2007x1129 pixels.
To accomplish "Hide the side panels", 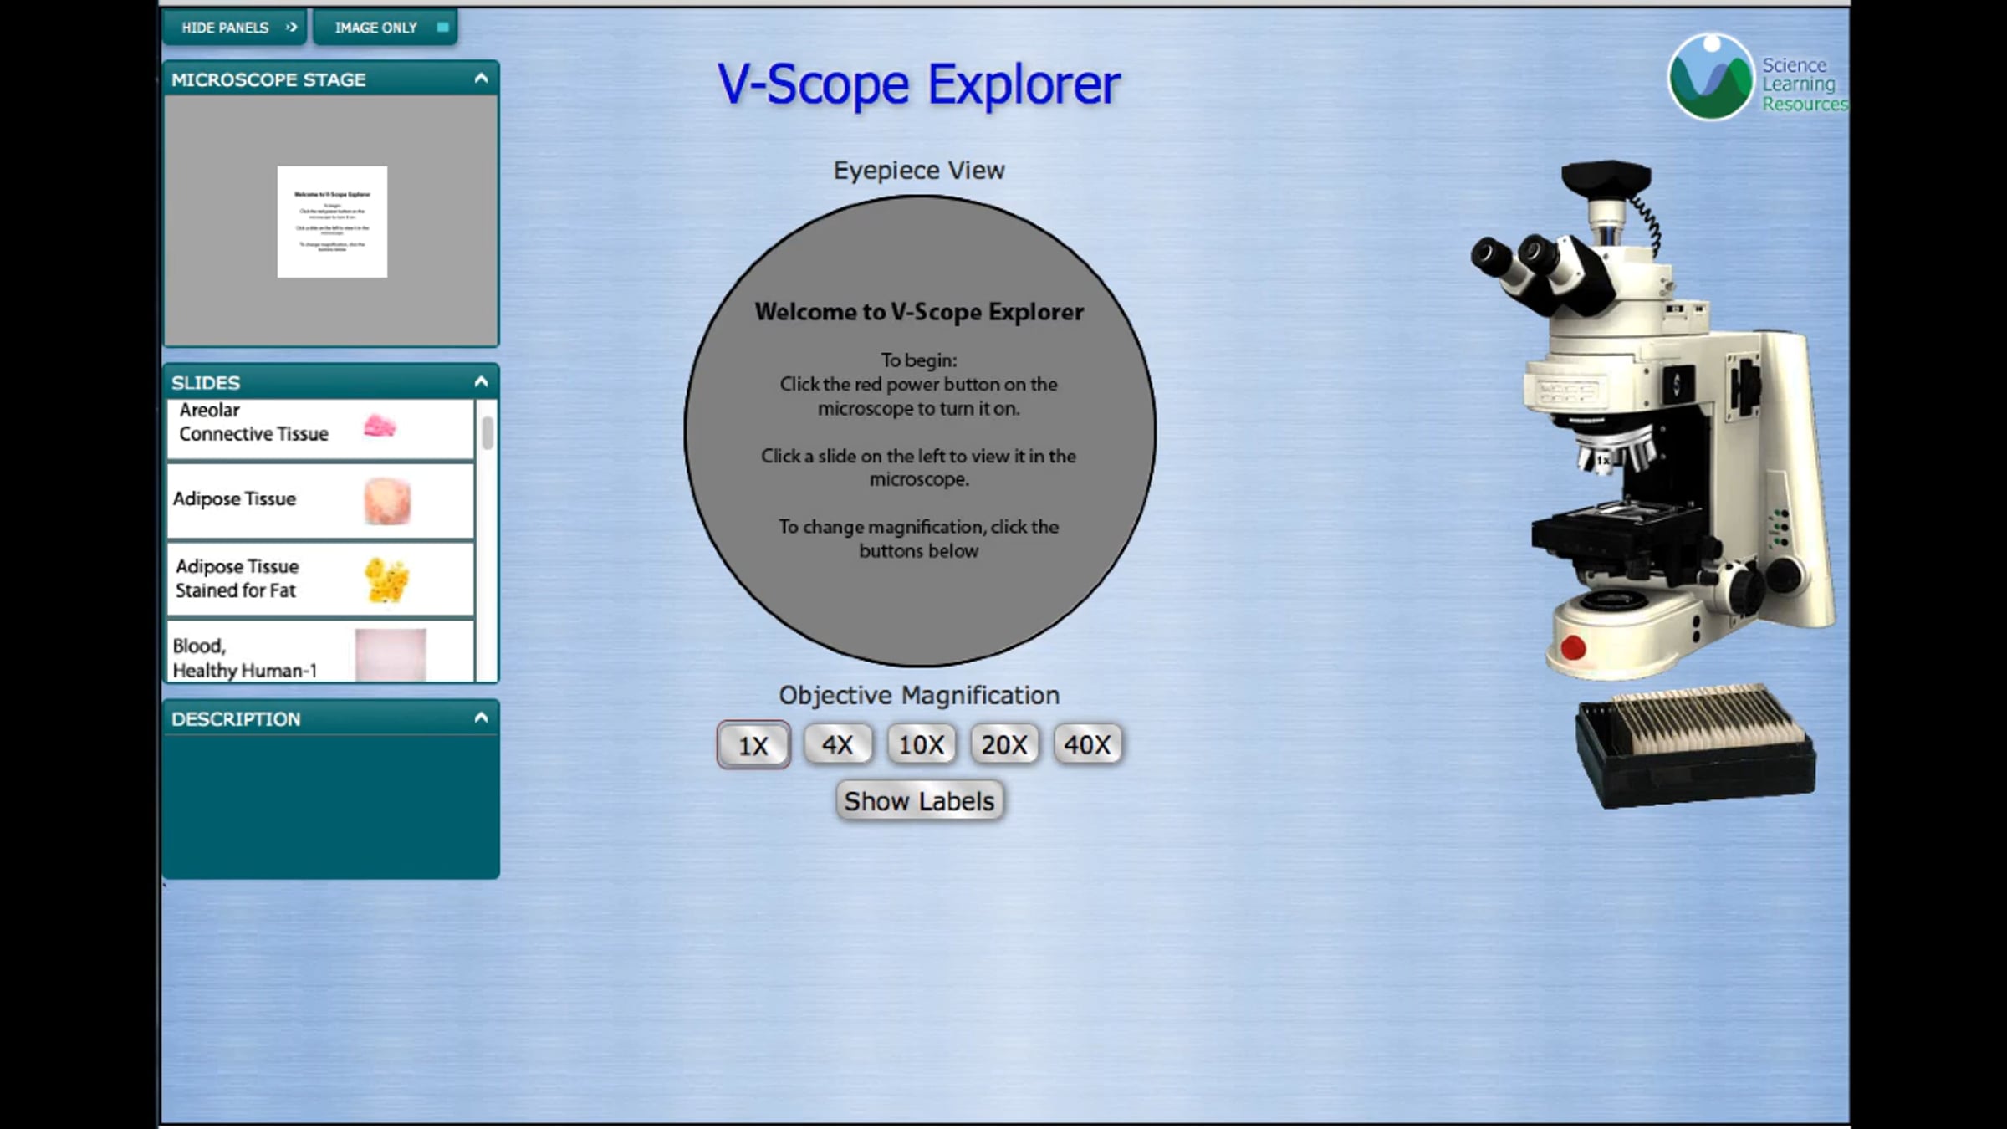I will (x=234, y=27).
